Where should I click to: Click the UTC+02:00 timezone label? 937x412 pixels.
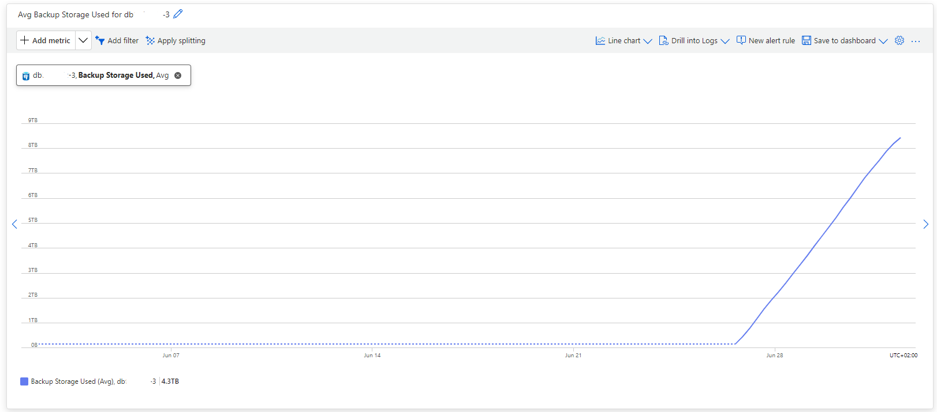pyautogui.click(x=904, y=356)
